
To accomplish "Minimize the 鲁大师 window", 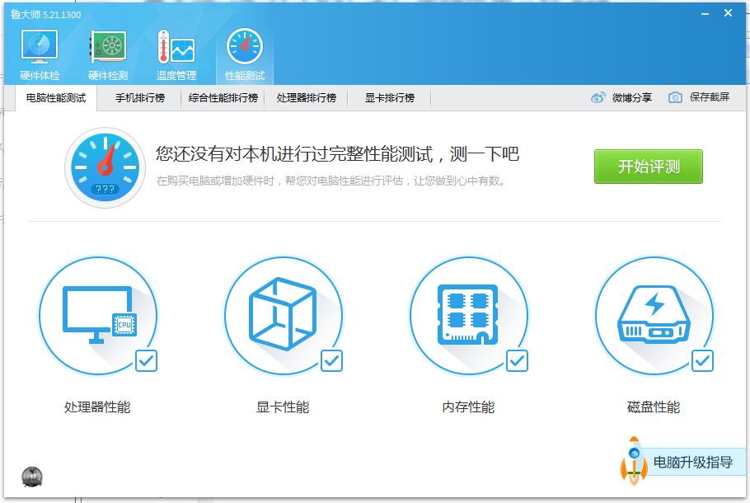I will click(x=705, y=14).
